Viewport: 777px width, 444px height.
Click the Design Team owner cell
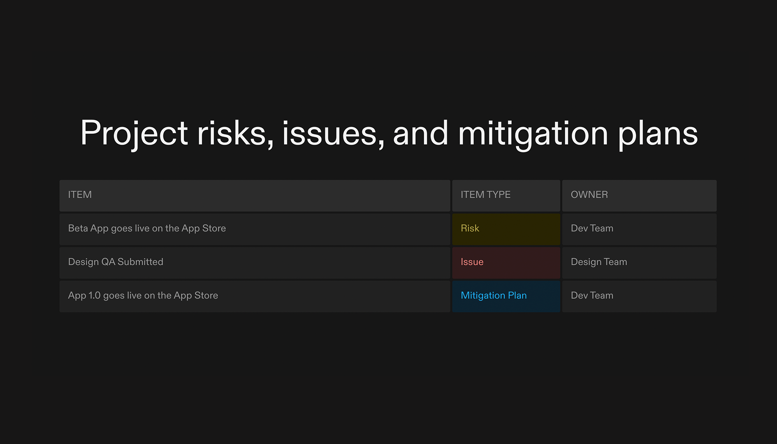click(598, 262)
